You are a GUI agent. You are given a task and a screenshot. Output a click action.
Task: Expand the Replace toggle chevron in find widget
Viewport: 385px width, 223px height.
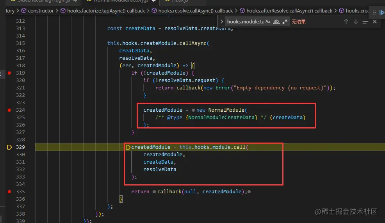(x=222, y=21)
